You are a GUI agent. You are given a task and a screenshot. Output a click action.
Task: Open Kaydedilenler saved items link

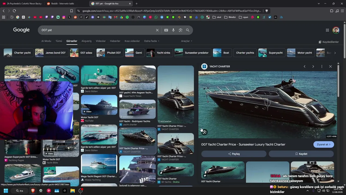(329, 42)
